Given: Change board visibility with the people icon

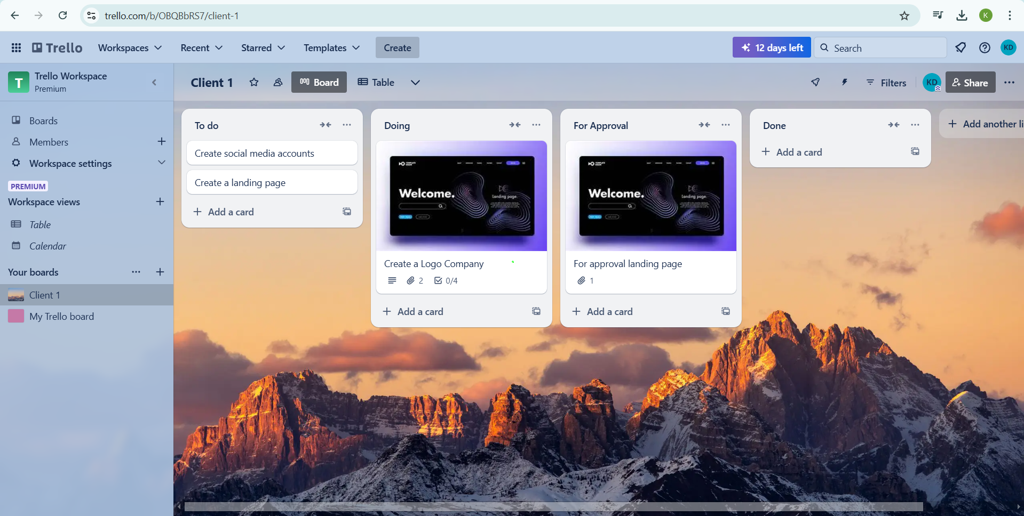Looking at the screenshot, I should 278,82.
